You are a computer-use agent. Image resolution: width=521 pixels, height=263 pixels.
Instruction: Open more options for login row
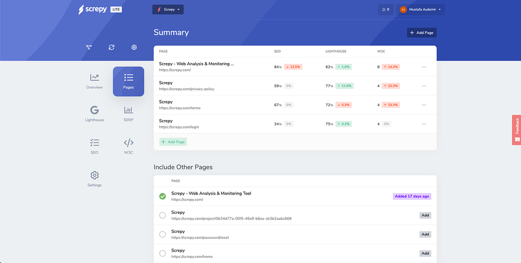pyautogui.click(x=424, y=124)
